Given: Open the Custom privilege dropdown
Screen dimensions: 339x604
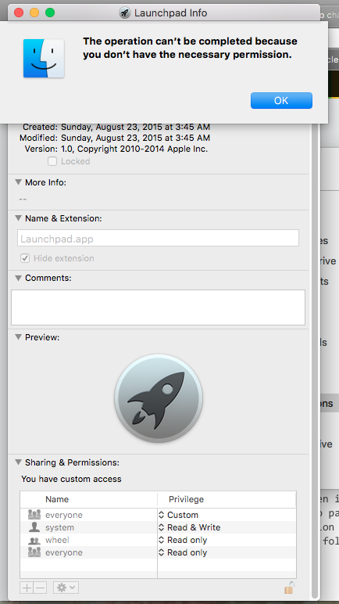Looking at the screenshot, I should point(179,515).
